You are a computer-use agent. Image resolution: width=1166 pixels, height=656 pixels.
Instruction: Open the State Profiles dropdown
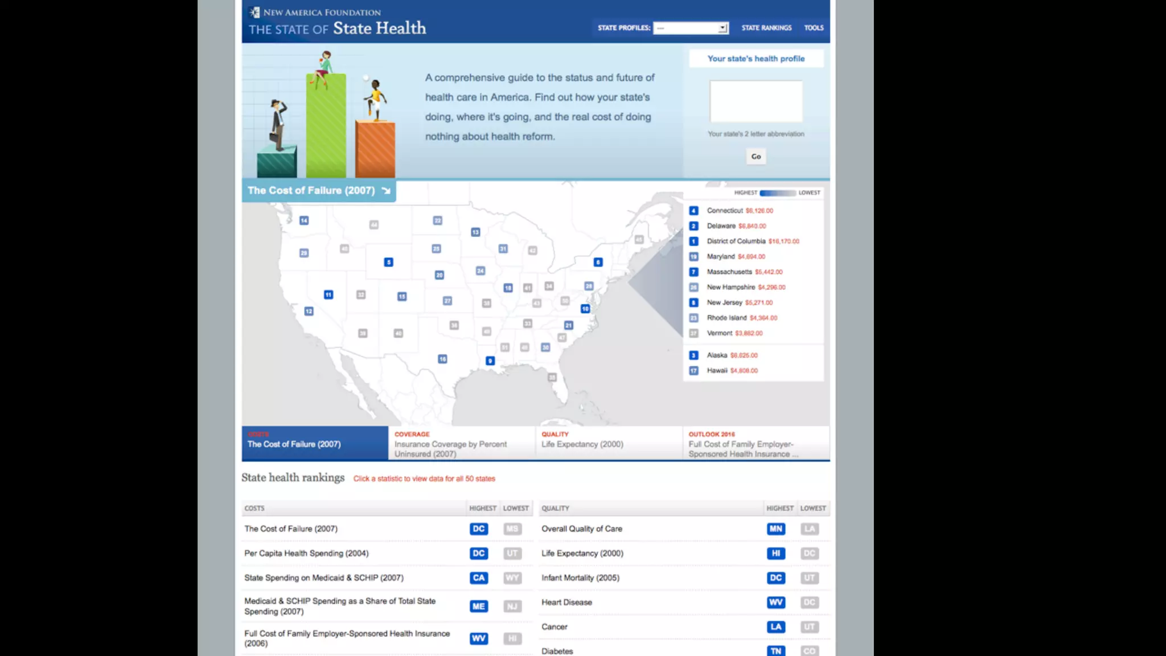(x=691, y=28)
